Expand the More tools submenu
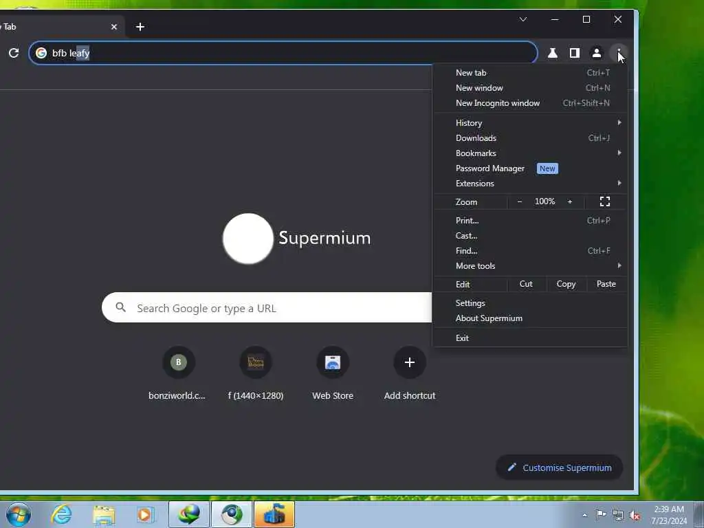 (x=530, y=266)
